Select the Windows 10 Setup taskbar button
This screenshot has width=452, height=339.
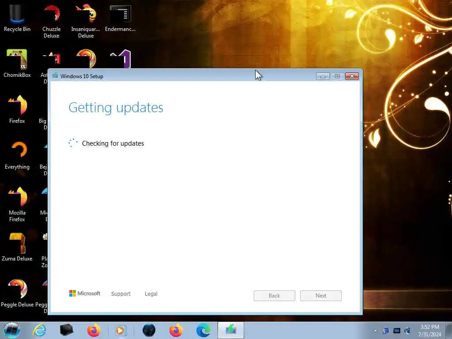coord(230,330)
